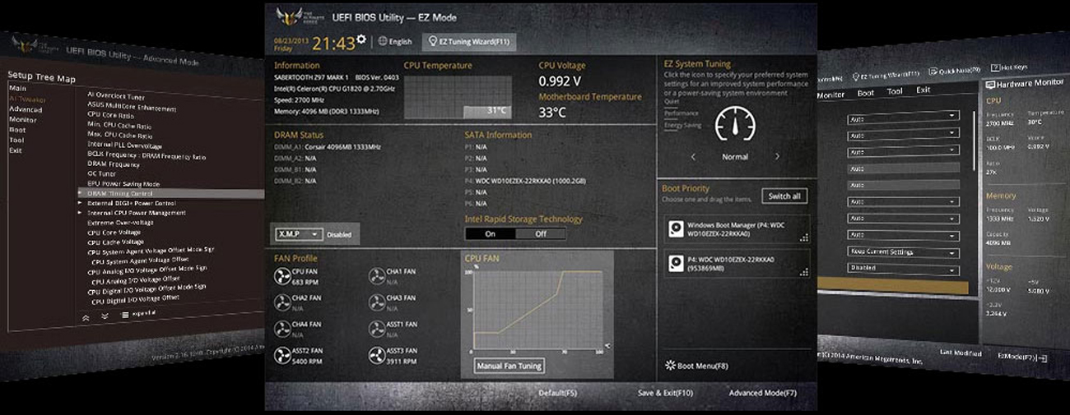Turn Intel Rapid Storage Technology On

coord(490,233)
